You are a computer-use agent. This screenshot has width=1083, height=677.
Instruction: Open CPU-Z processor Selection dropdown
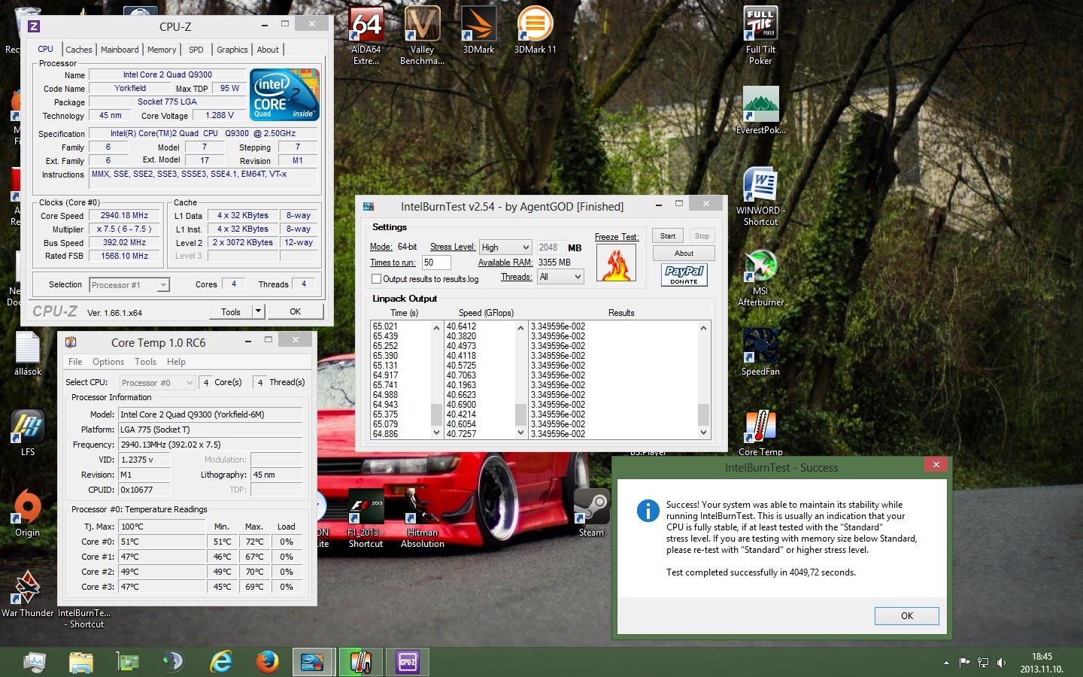129,285
